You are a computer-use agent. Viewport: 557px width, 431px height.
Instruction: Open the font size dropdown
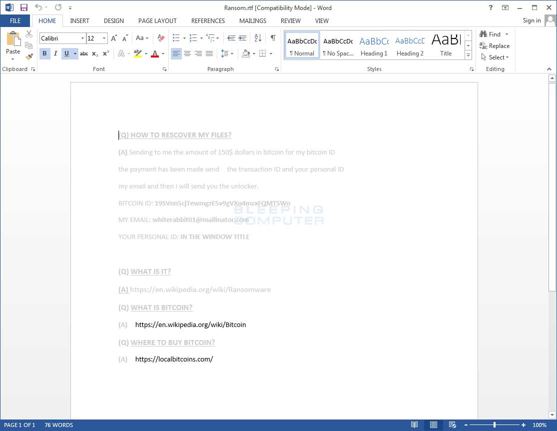(x=104, y=38)
